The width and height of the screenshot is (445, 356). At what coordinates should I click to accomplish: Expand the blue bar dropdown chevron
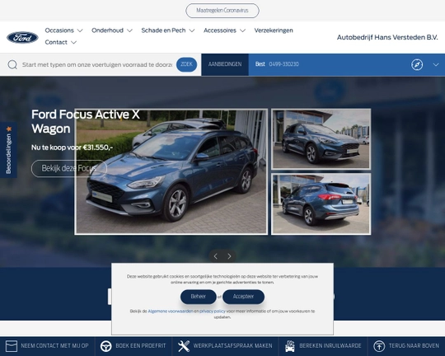click(x=436, y=64)
